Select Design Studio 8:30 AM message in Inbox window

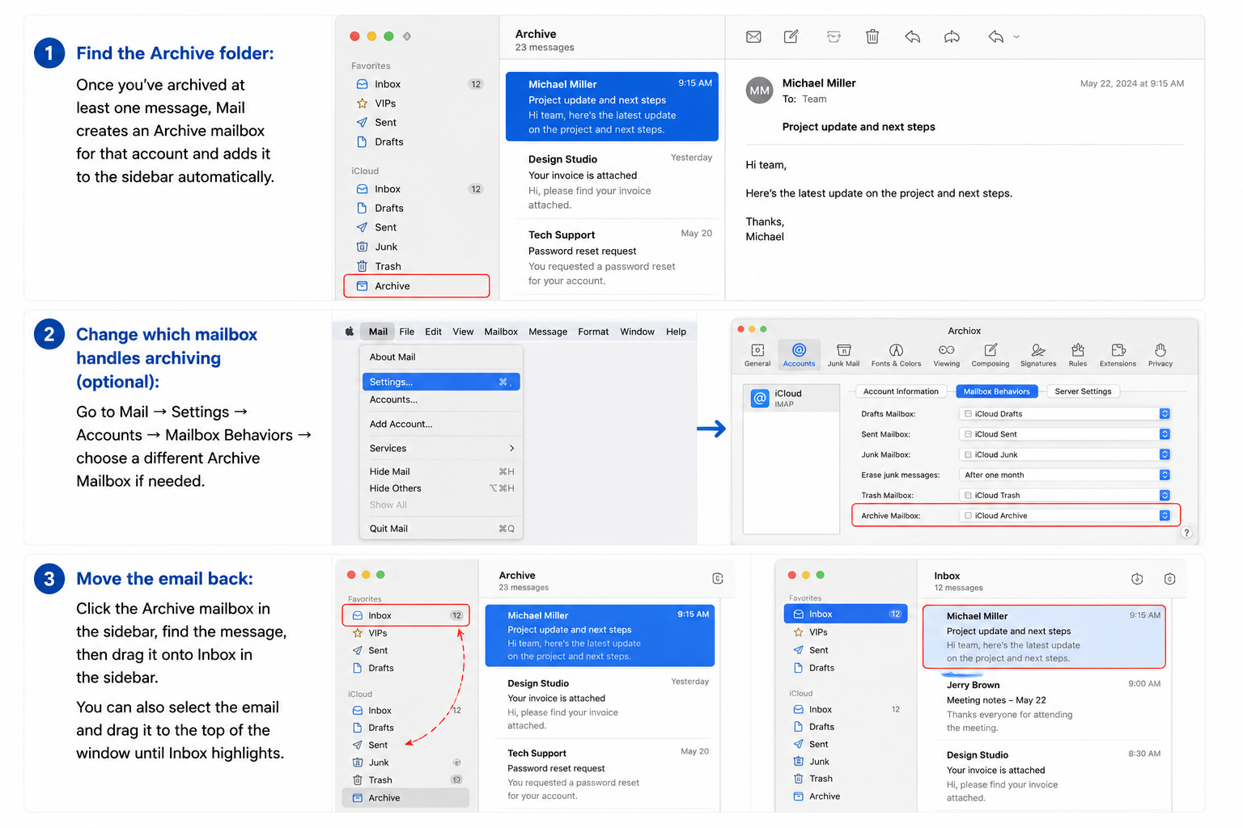click(x=1045, y=775)
